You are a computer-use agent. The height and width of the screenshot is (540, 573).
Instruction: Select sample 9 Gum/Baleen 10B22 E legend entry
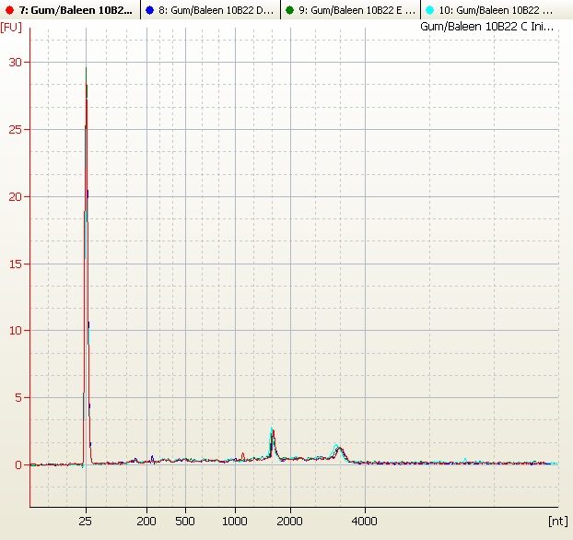(x=350, y=10)
